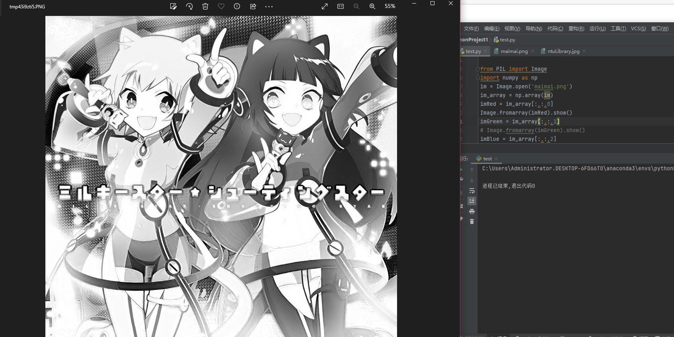Open the 重构(R) menu in PyCharm

click(577, 29)
